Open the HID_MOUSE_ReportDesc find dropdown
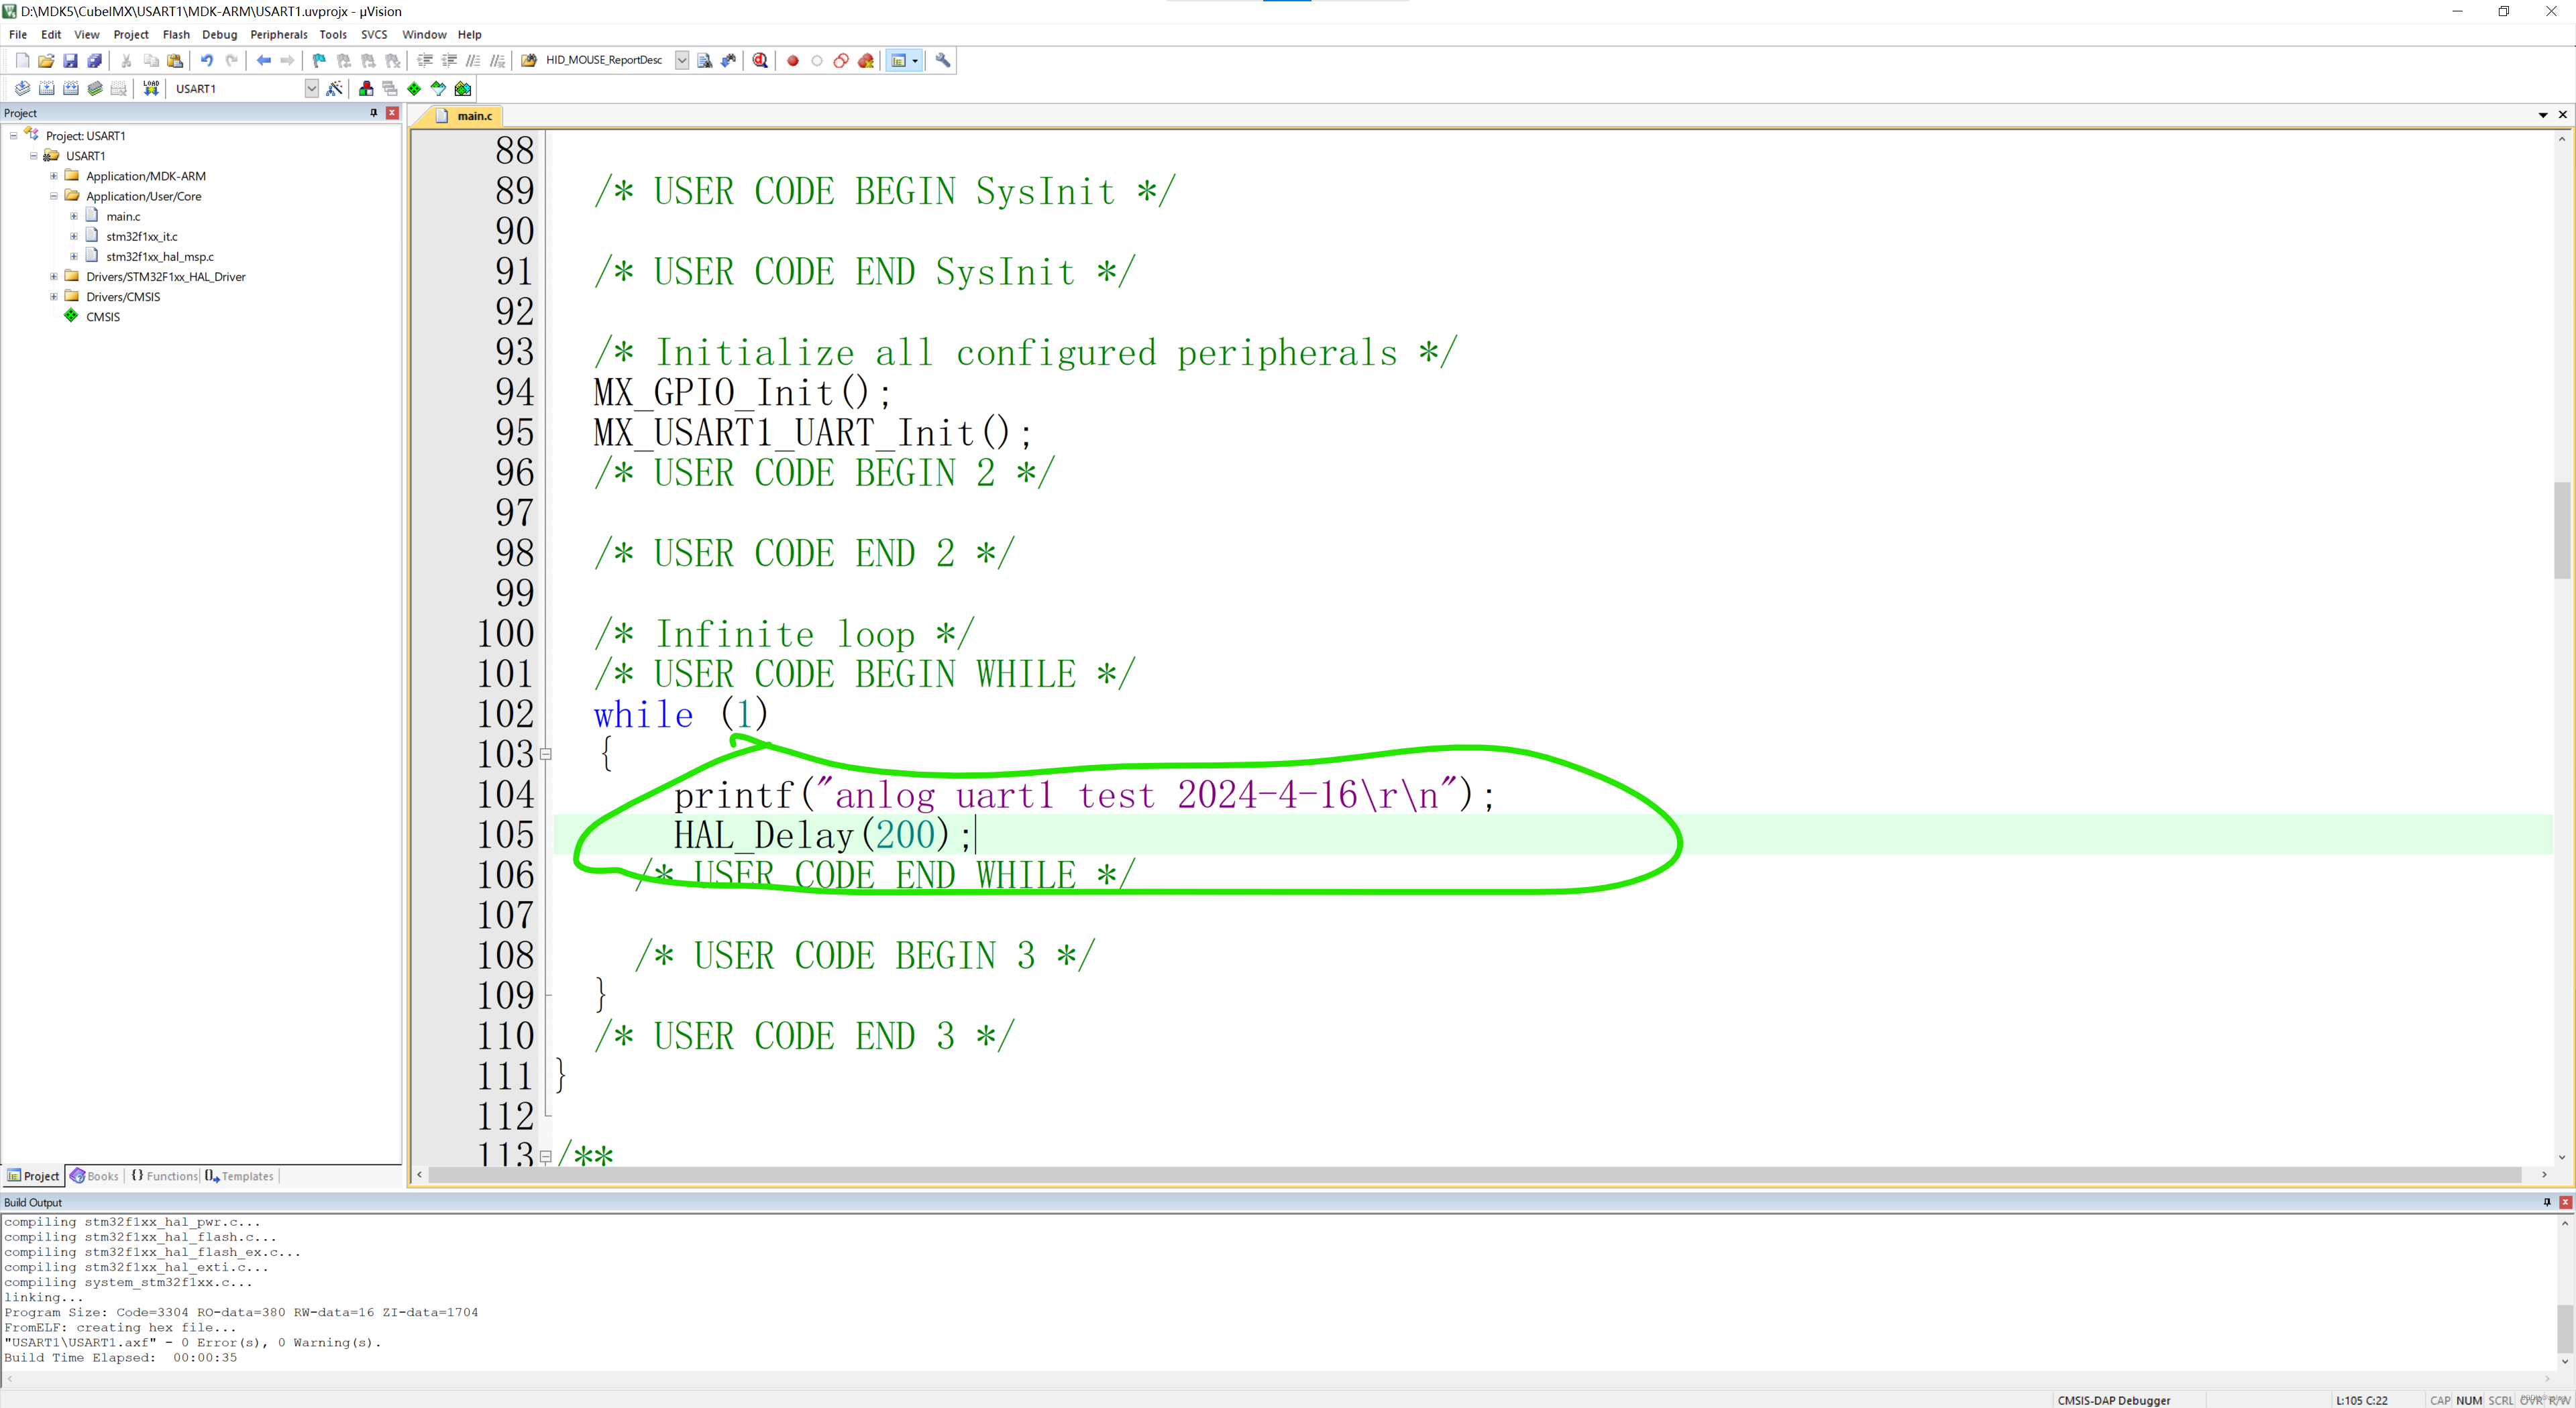 [681, 61]
